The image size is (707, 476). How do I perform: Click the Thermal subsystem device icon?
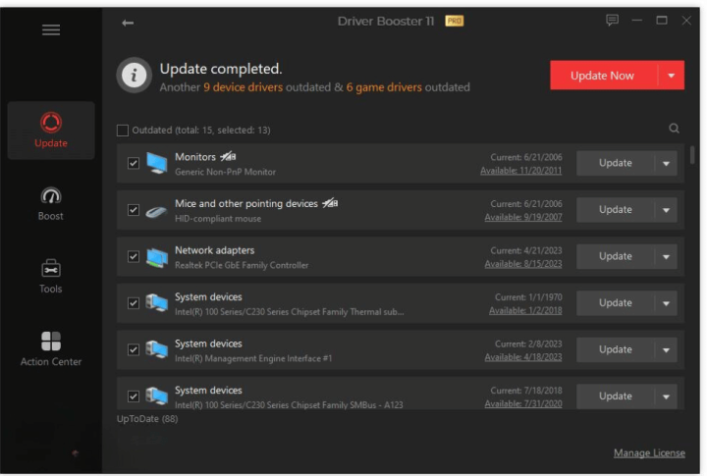(x=157, y=303)
